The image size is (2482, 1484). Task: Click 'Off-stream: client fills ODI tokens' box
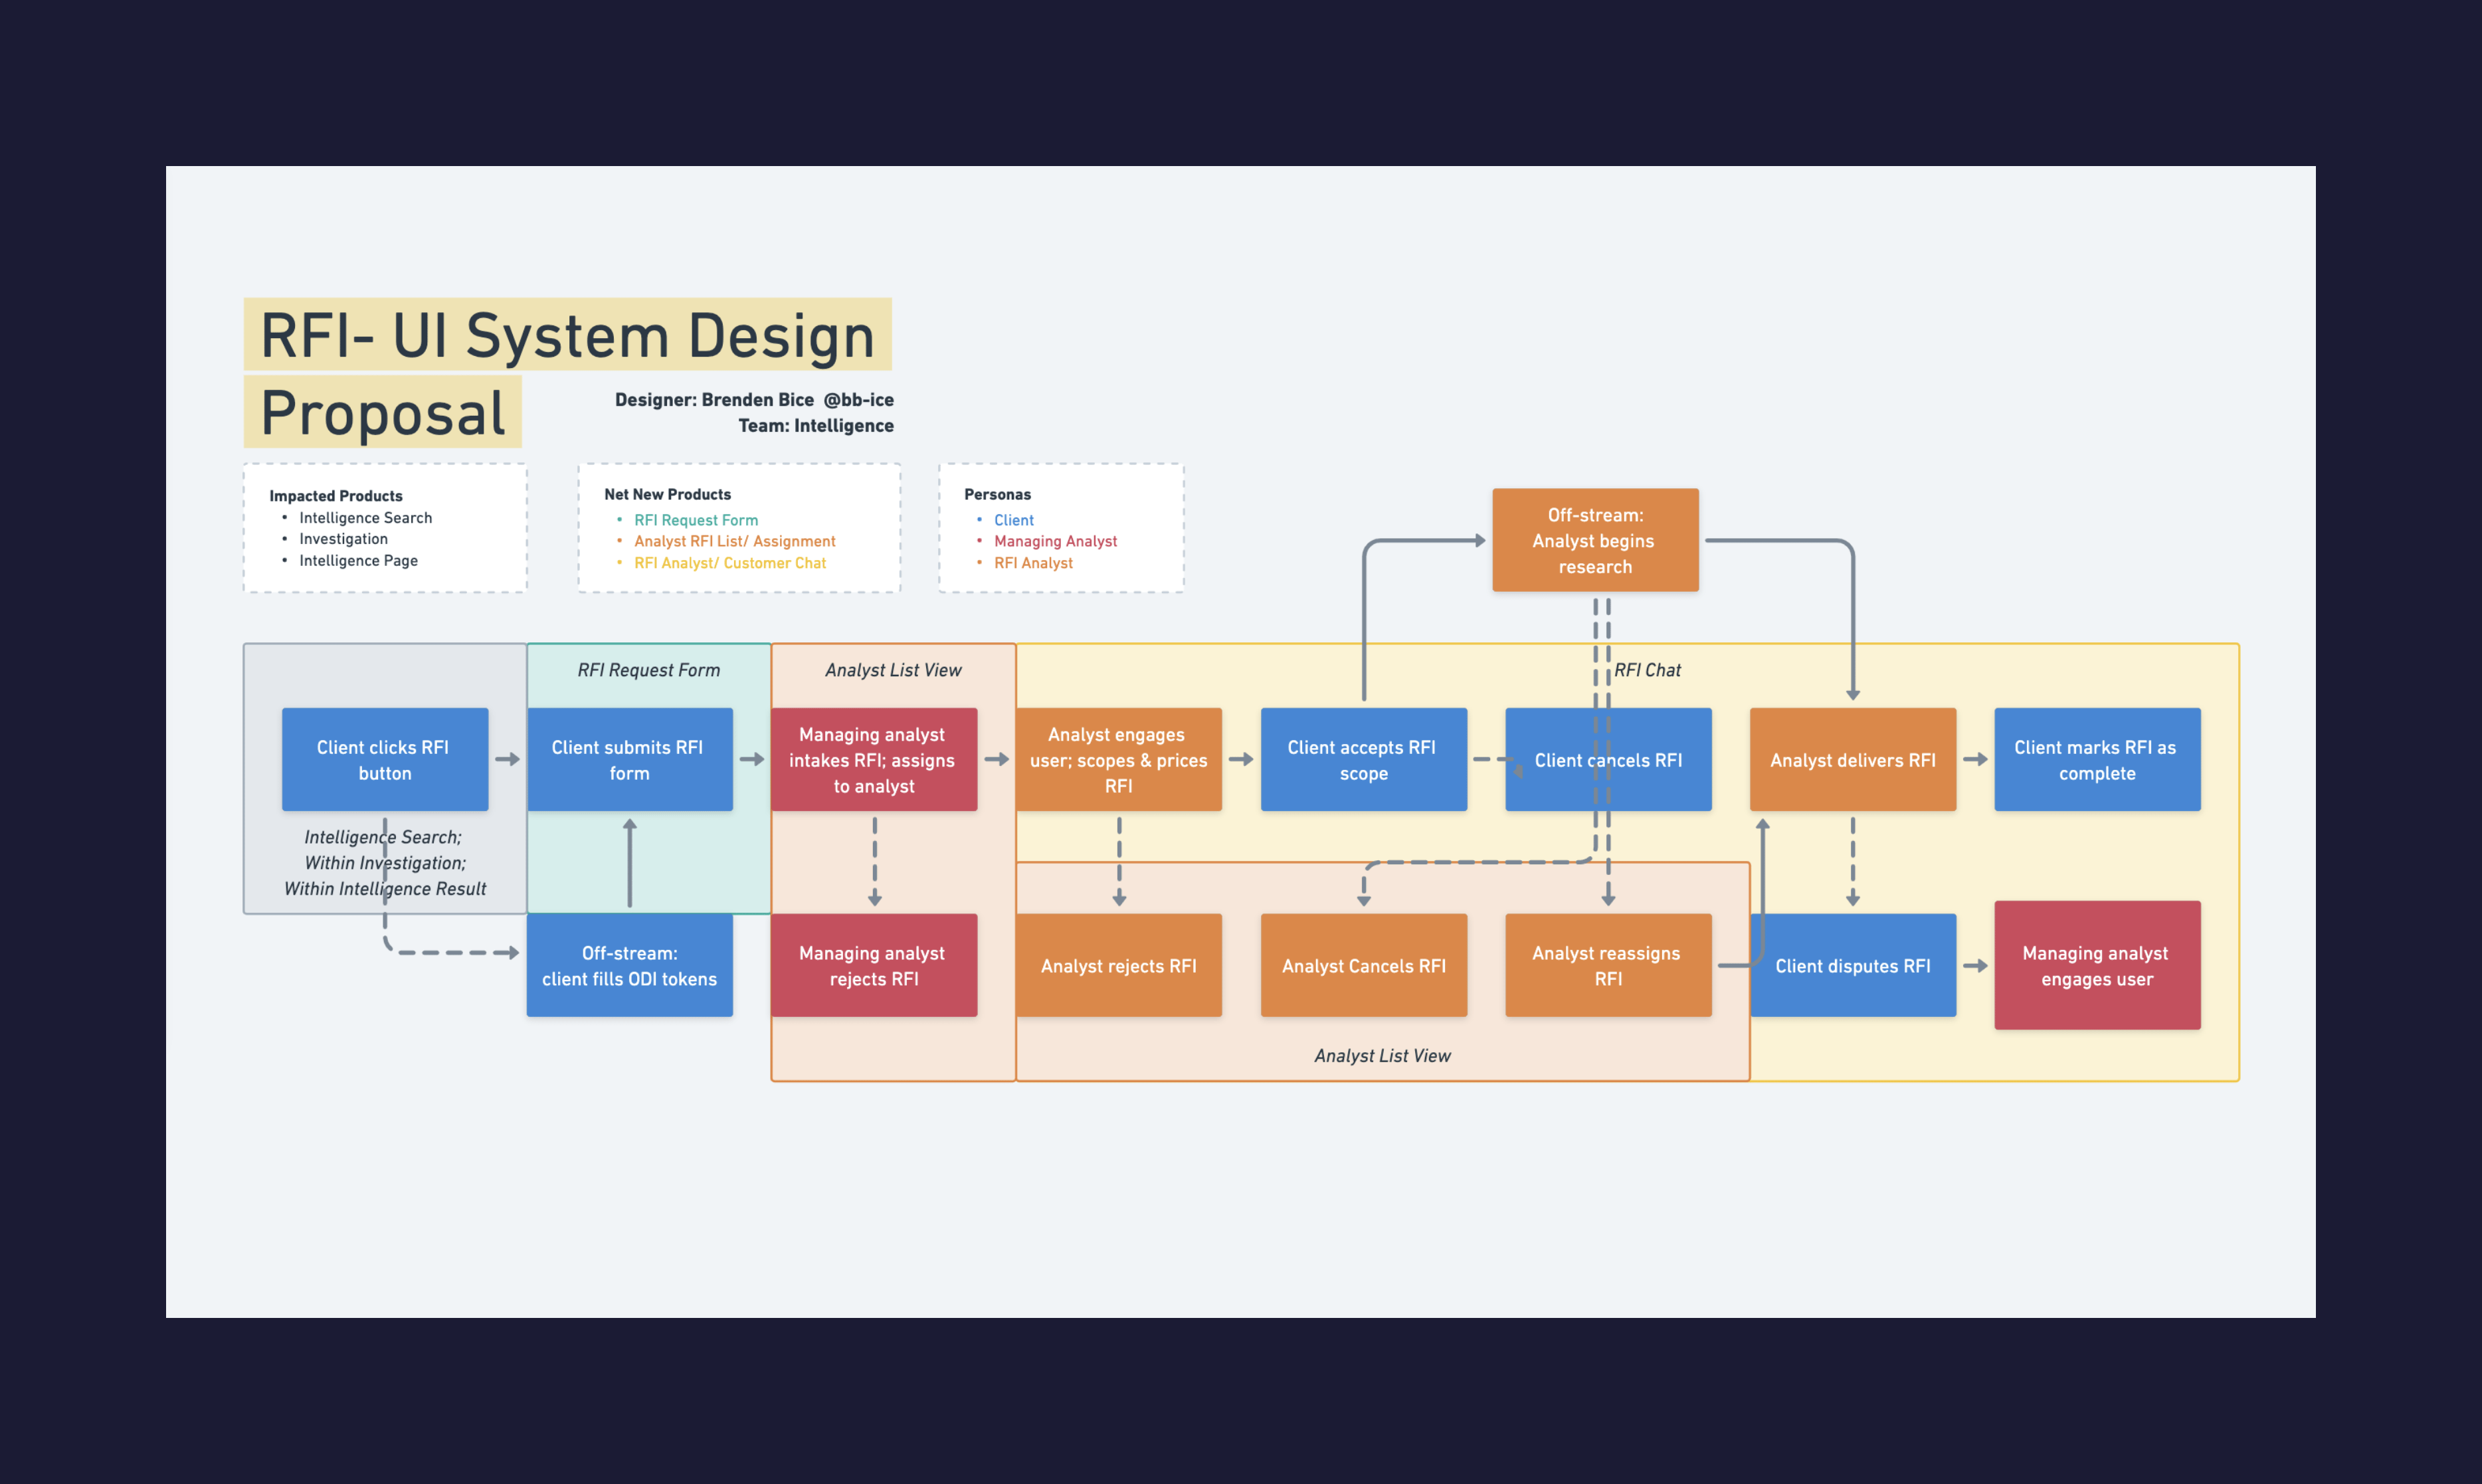[x=629, y=965]
